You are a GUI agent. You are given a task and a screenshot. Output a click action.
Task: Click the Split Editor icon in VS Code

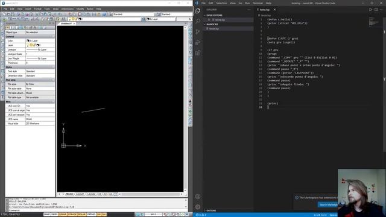376,10
